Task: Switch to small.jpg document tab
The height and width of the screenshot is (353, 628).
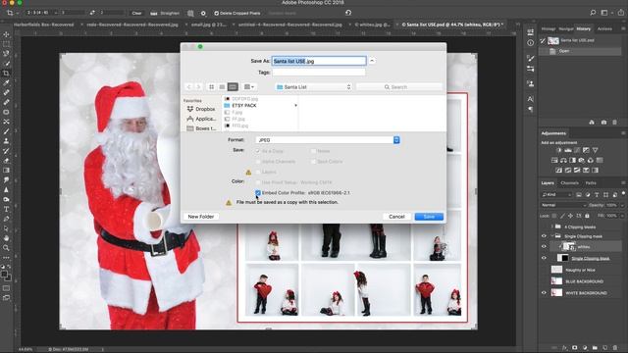Action: pyautogui.click(x=208, y=25)
